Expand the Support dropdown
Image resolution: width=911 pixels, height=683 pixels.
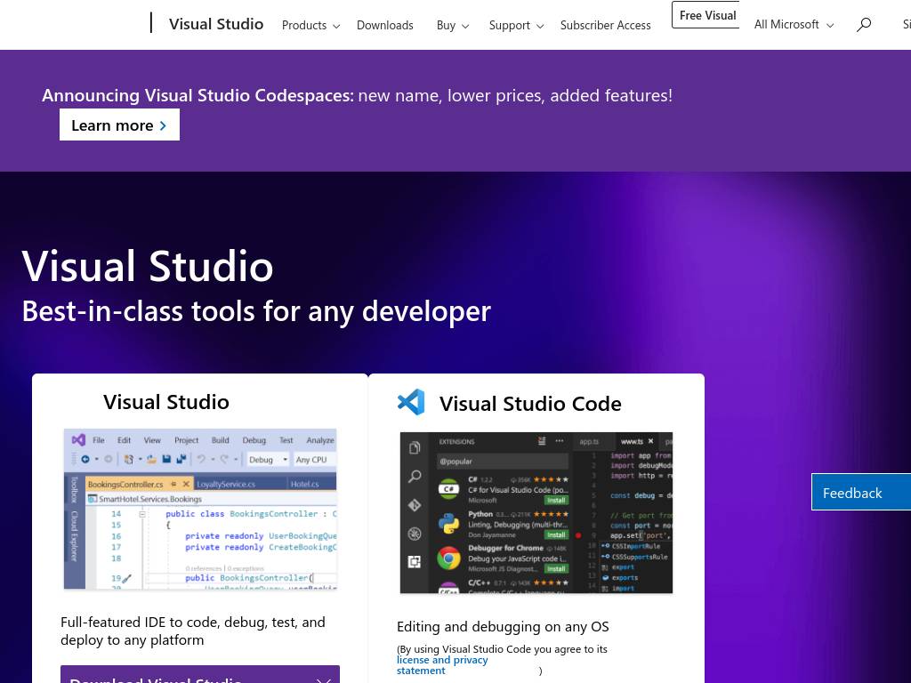pos(516,25)
